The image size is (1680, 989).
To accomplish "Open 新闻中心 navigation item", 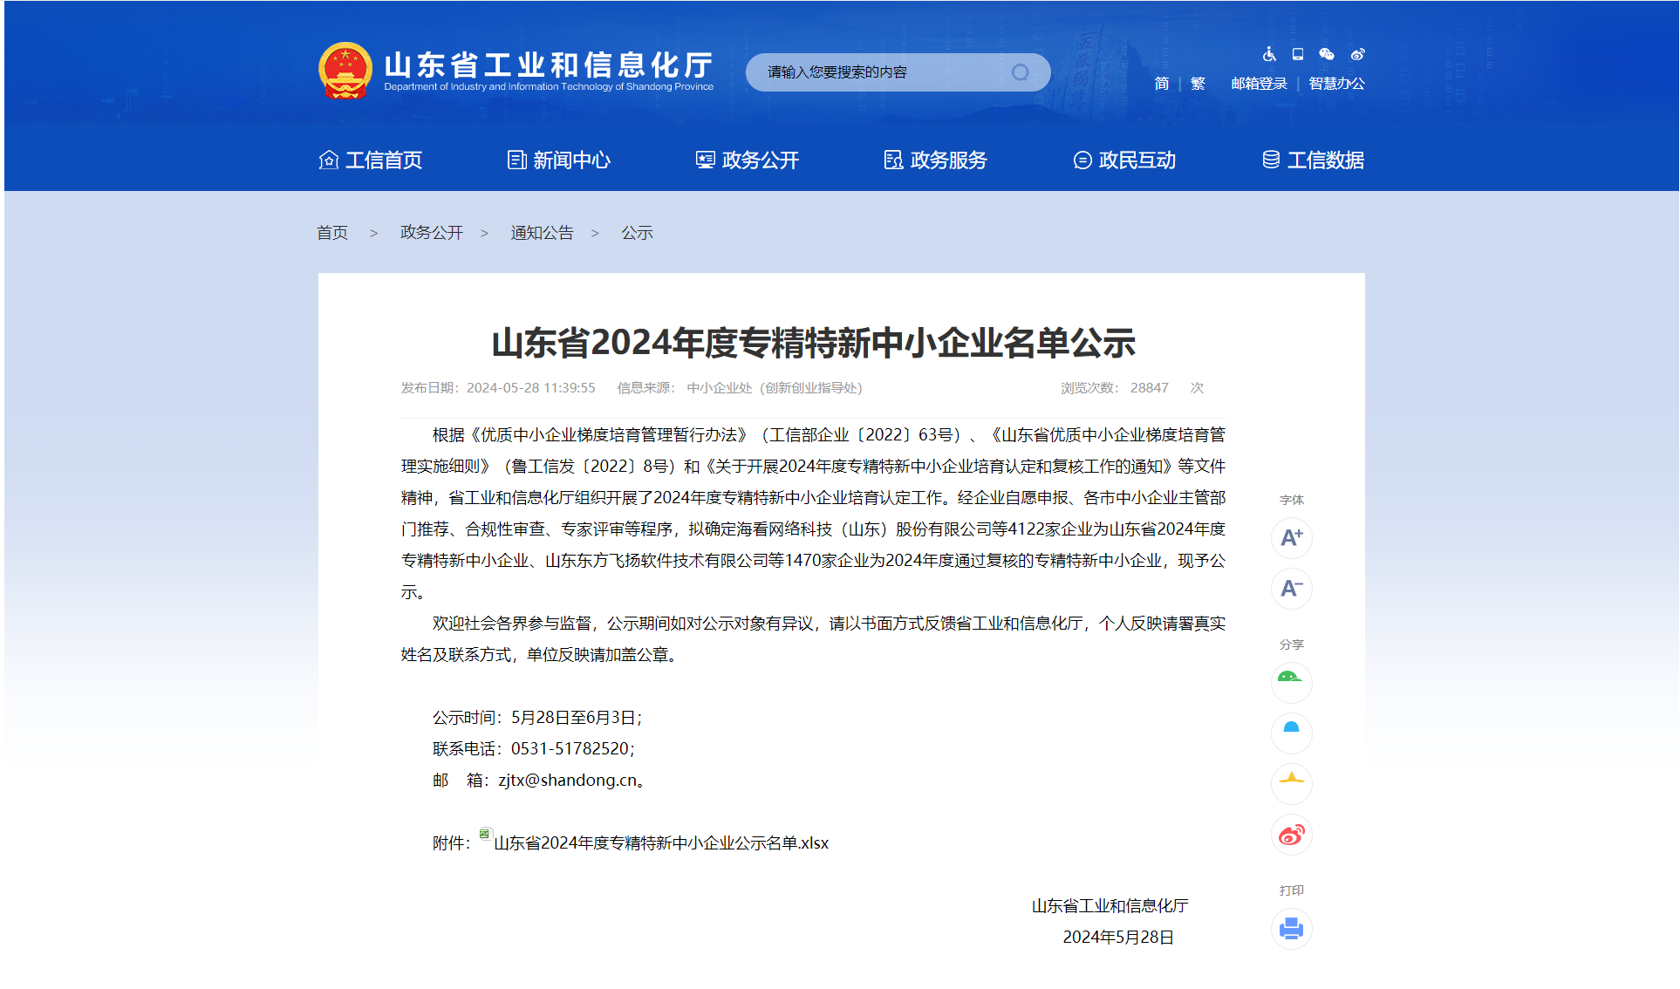I will [559, 160].
